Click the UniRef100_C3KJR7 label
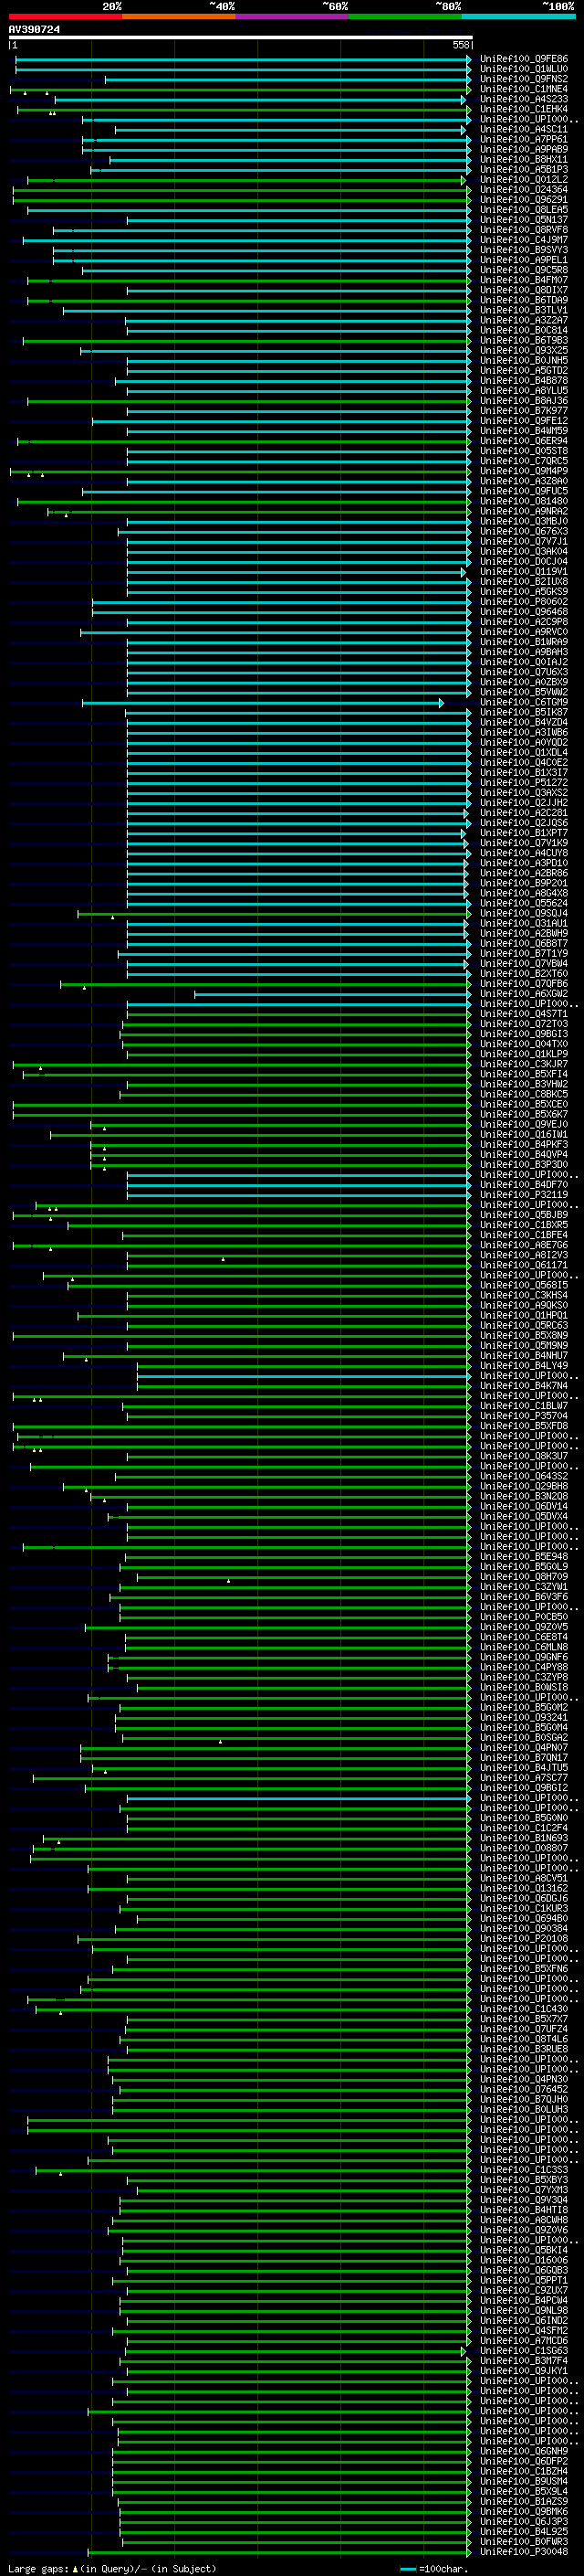The image size is (584, 2576). click(523, 1064)
